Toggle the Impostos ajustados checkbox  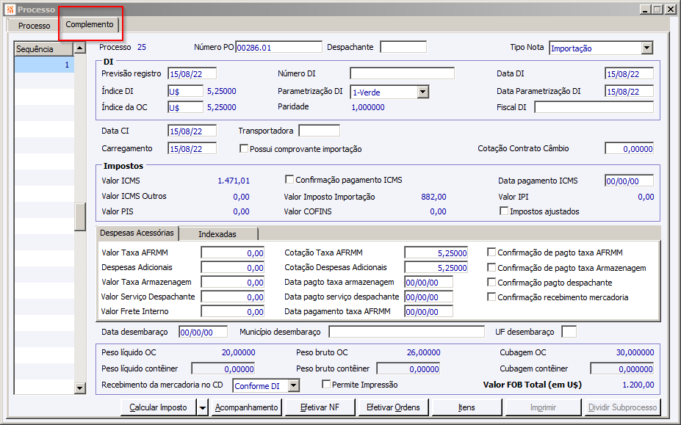point(504,211)
